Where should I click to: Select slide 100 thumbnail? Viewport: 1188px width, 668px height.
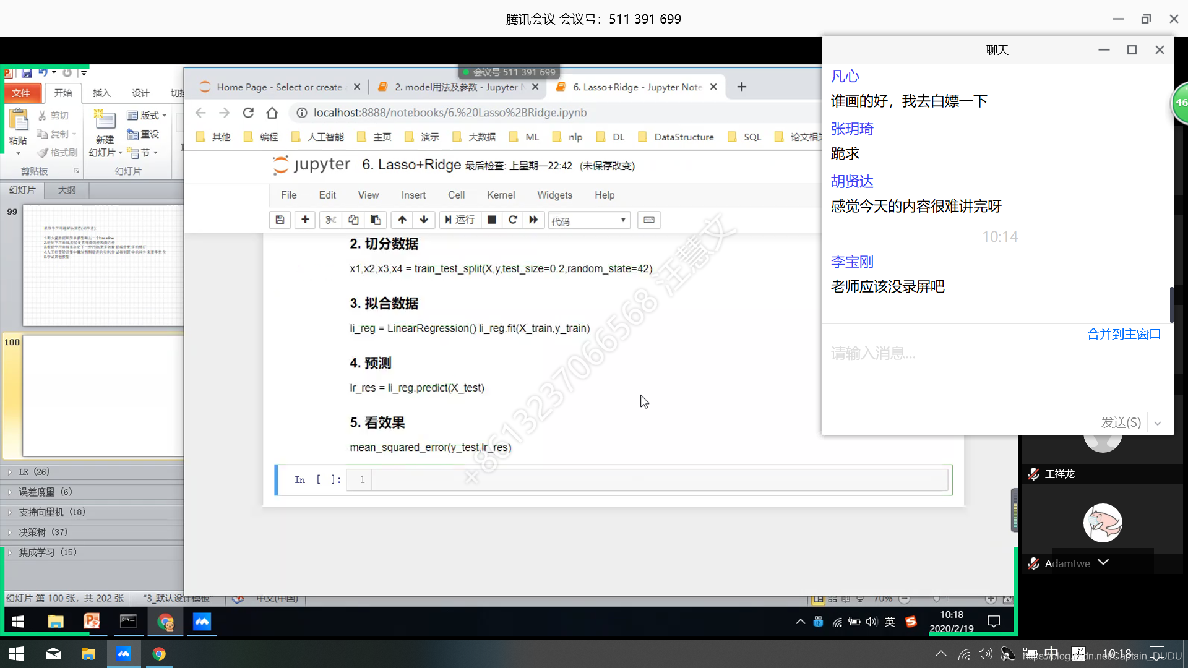pos(103,396)
